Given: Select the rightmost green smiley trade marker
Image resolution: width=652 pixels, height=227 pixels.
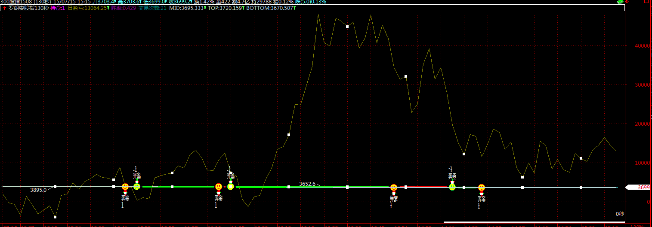Looking at the screenshot, I should click(452, 187).
